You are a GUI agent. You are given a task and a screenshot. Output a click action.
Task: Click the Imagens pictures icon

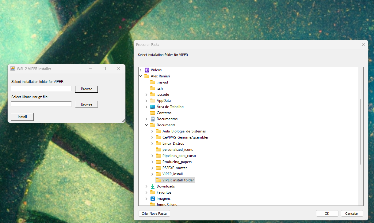click(152, 199)
